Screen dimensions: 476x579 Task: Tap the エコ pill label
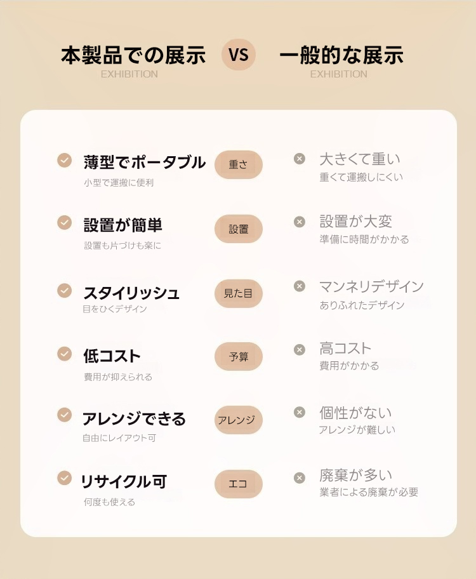tap(239, 484)
